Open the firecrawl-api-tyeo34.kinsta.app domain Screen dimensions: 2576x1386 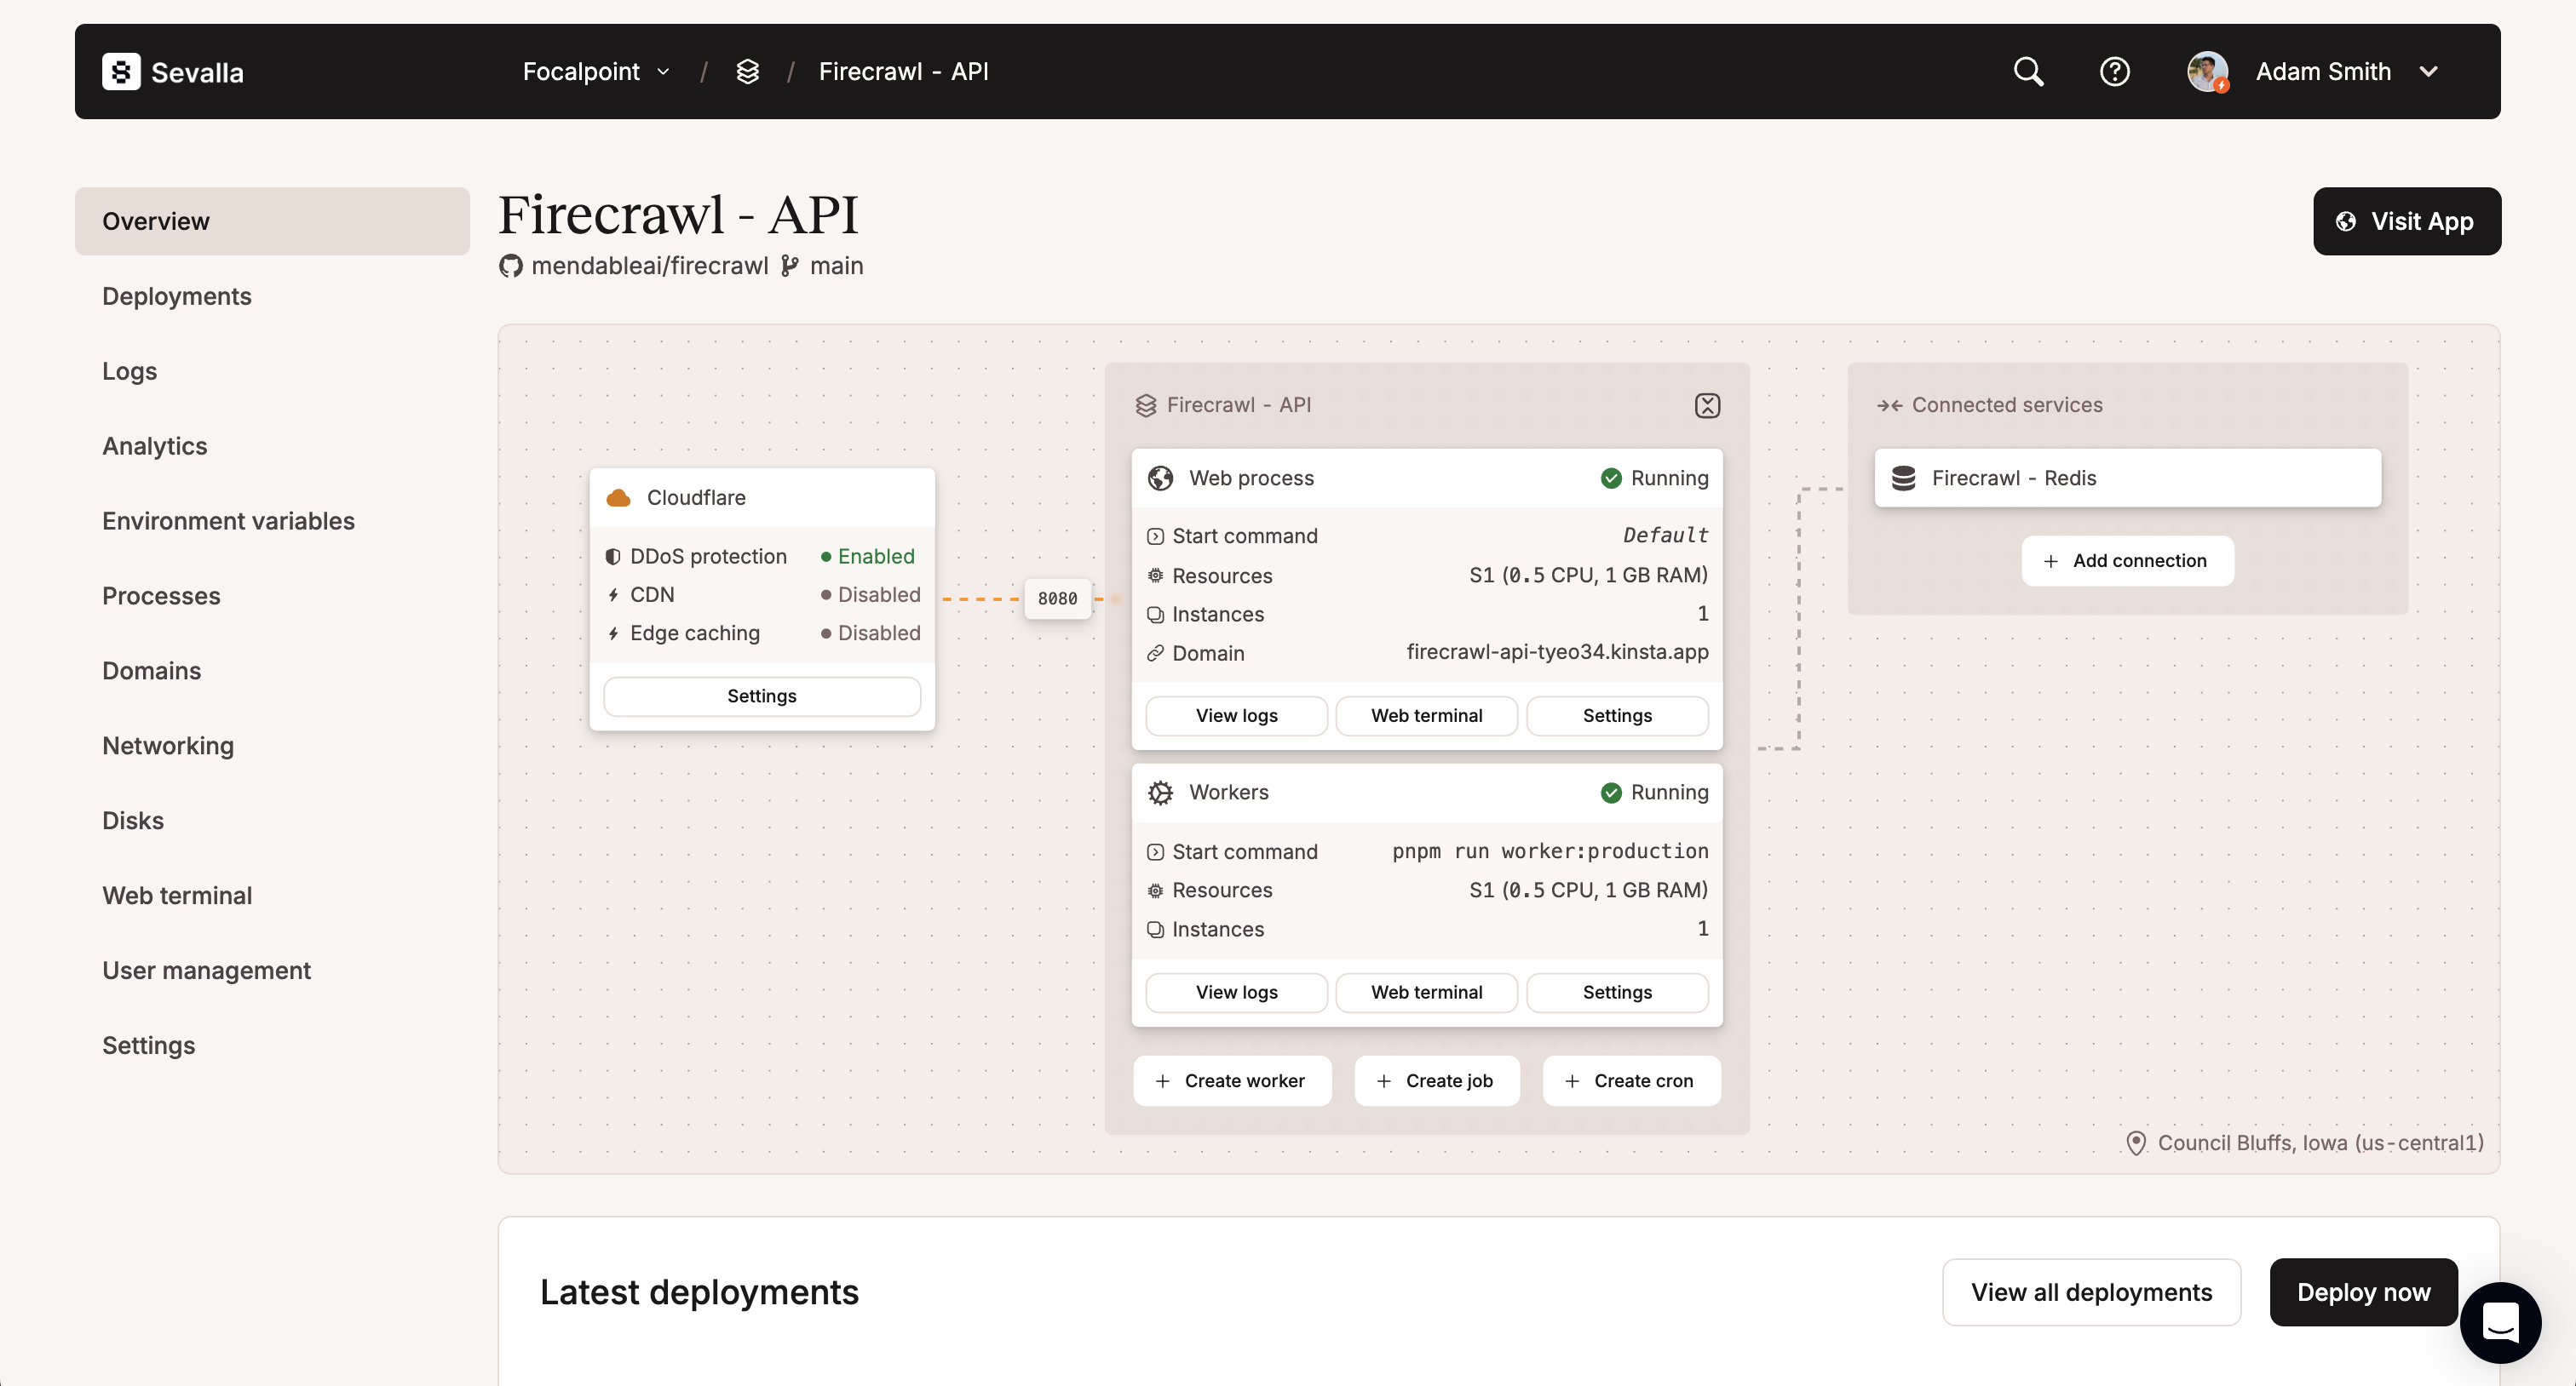click(1557, 652)
